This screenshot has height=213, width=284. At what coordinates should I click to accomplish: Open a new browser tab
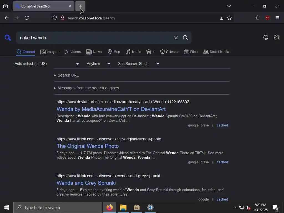pyautogui.click(x=80, y=6)
